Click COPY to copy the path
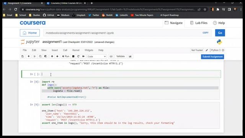The height and width of the screenshot is (138, 245). (x=206, y=33)
